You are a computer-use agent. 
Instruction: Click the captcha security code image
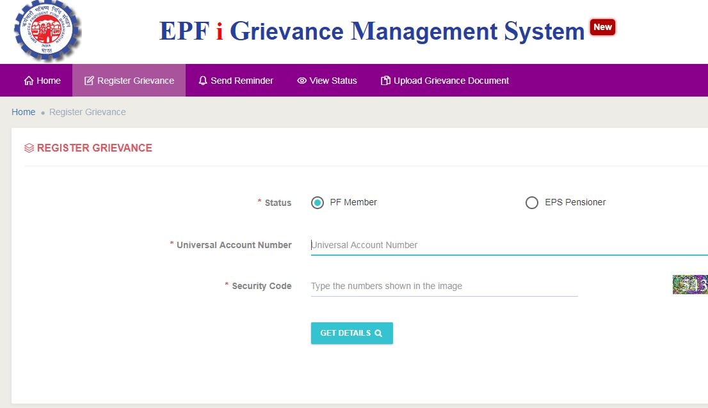(x=690, y=285)
